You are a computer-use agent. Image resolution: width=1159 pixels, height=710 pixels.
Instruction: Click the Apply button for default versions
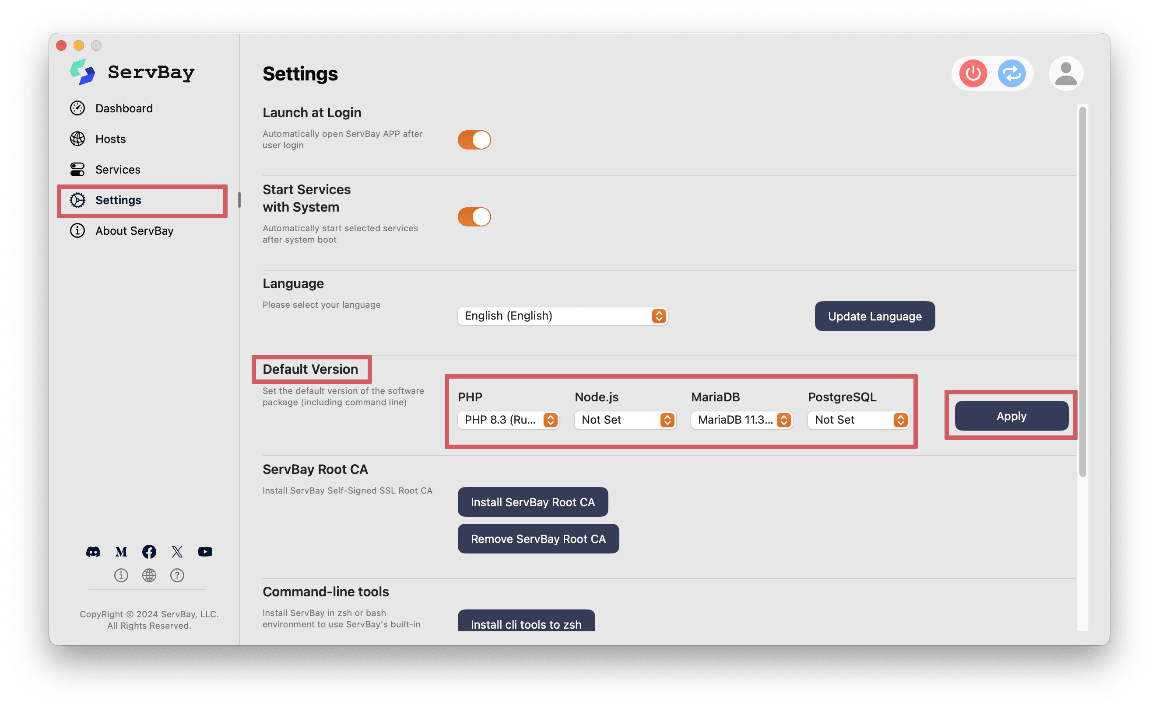pyautogui.click(x=1010, y=416)
